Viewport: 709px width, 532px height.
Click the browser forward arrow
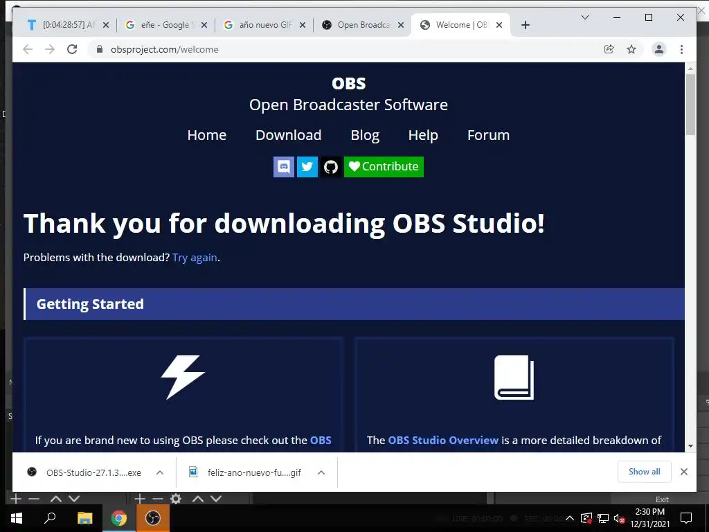tap(50, 49)
